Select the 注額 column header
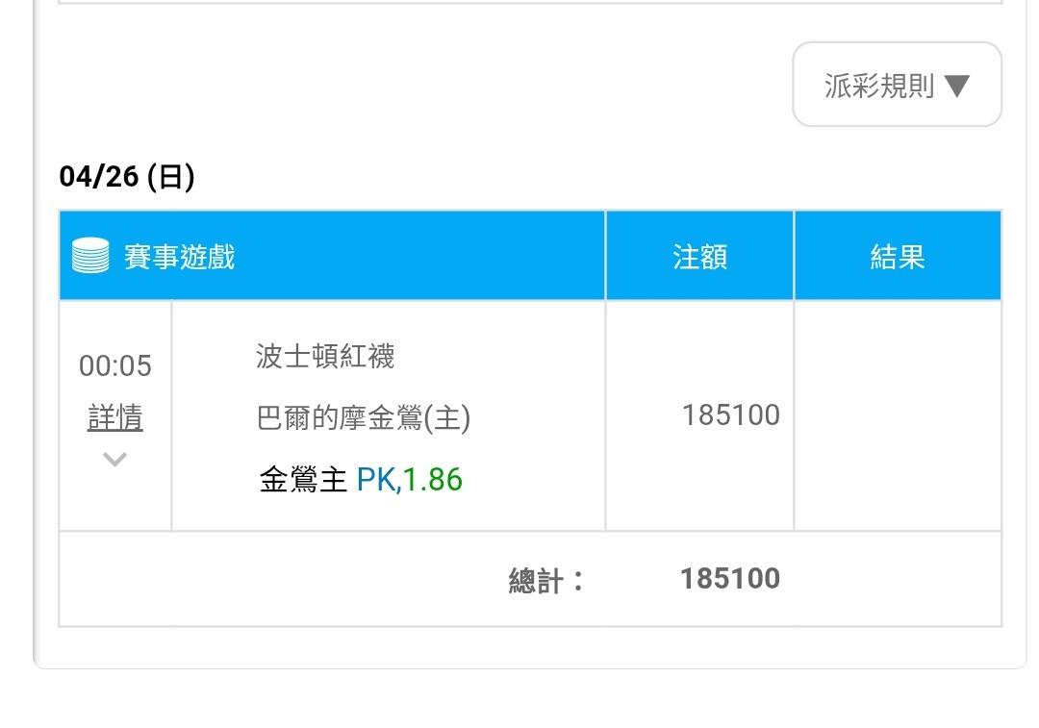The height and width of the screenshot is (728, 1039). pos(699,257)
